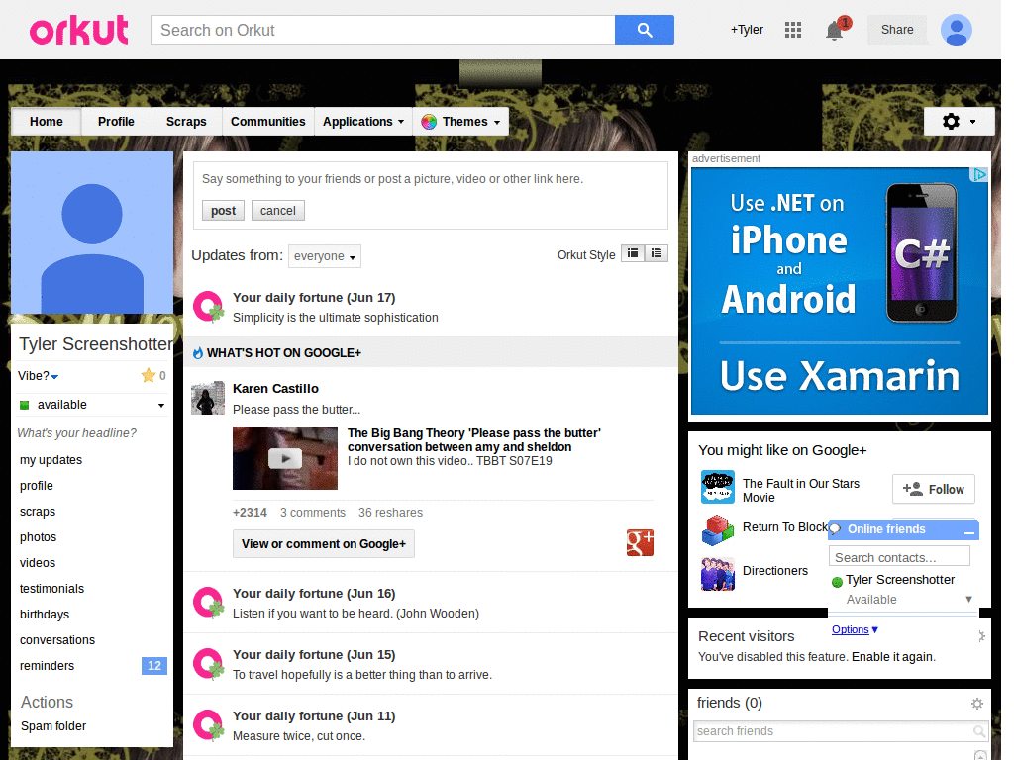
Task: Open the +Tyler link
Action: pyautogui.click(x=747, y=30)
